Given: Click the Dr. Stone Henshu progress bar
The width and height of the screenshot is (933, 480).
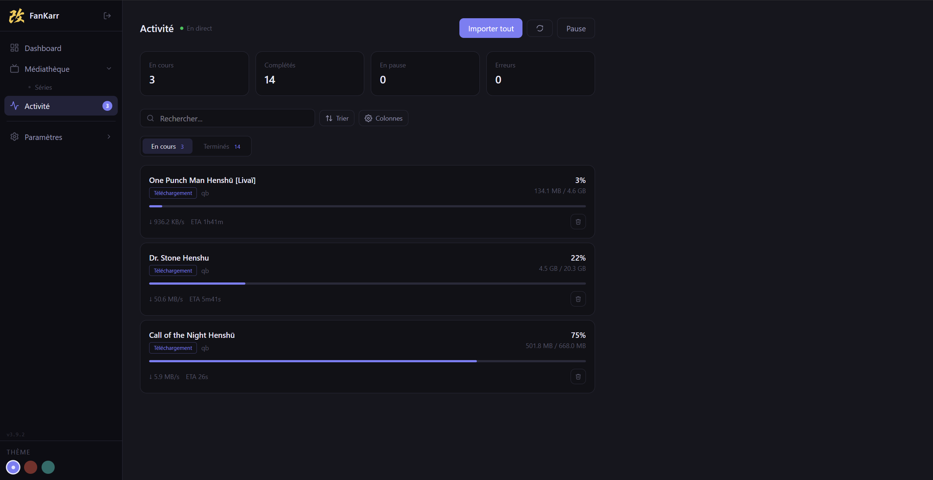Looking at the screenshot, I should (x=368, y=284).
